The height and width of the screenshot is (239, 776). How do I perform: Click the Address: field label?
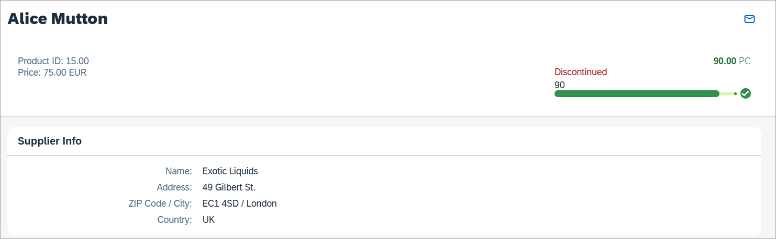tap(174, 187)
